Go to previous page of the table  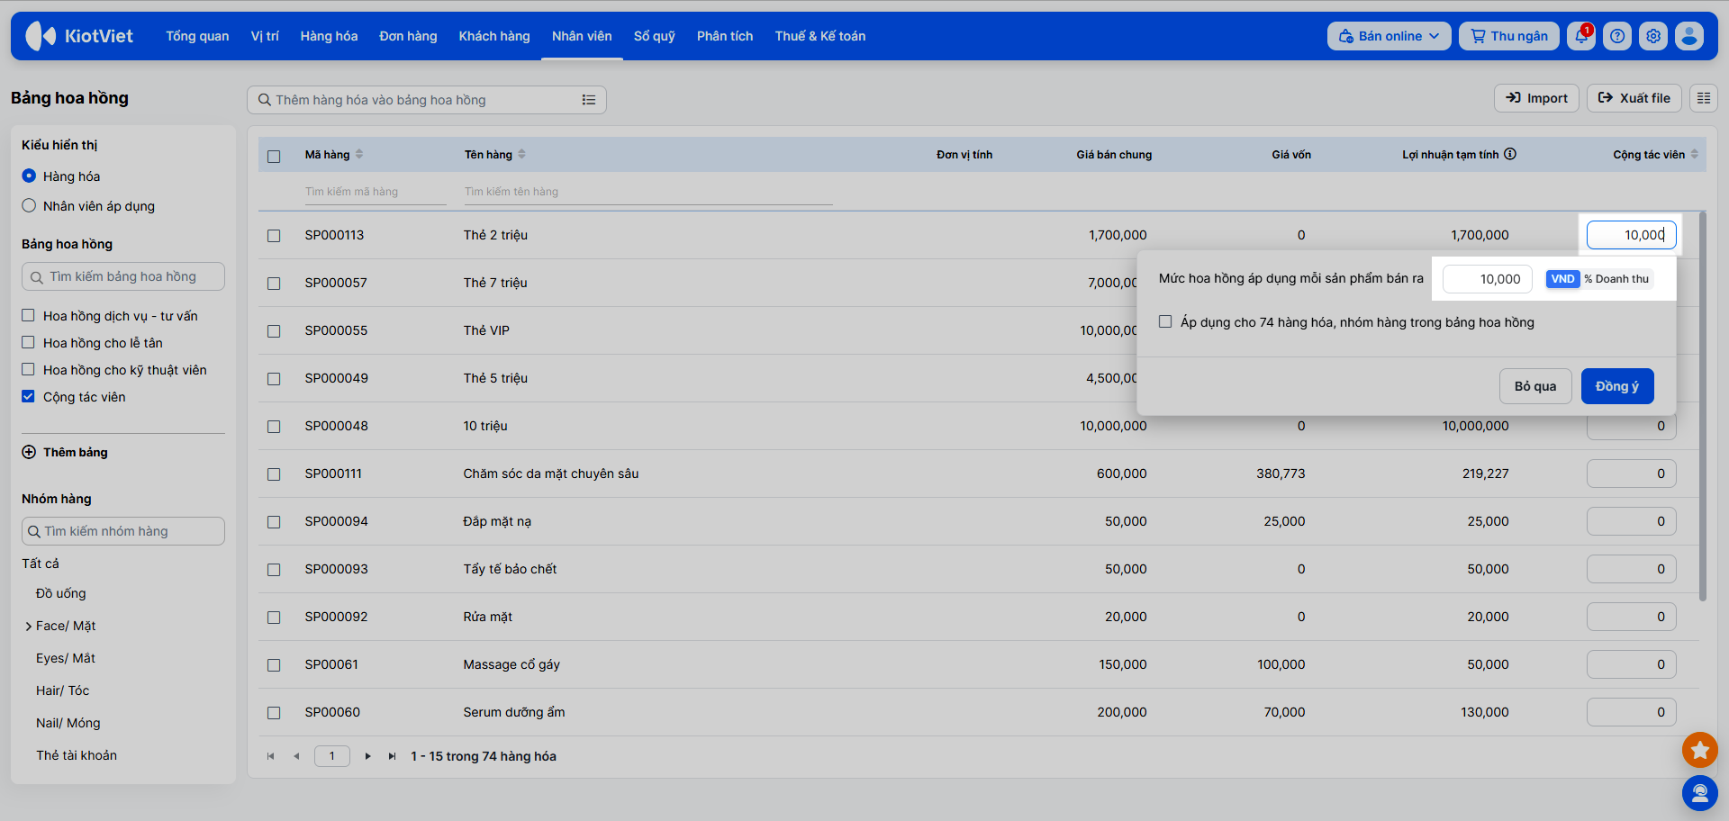[296, 756]
